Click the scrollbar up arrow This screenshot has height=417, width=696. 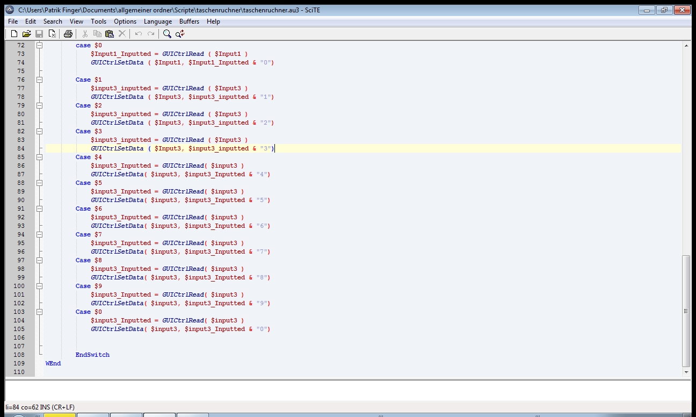(x=686, y=46)
